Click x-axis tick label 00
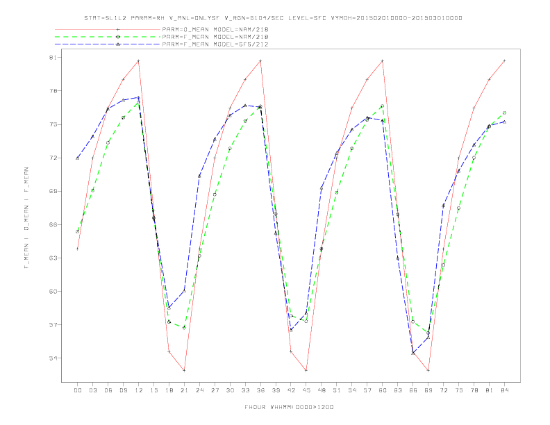The width and height of the screenshot is (550, 425). tap(78, 390)
